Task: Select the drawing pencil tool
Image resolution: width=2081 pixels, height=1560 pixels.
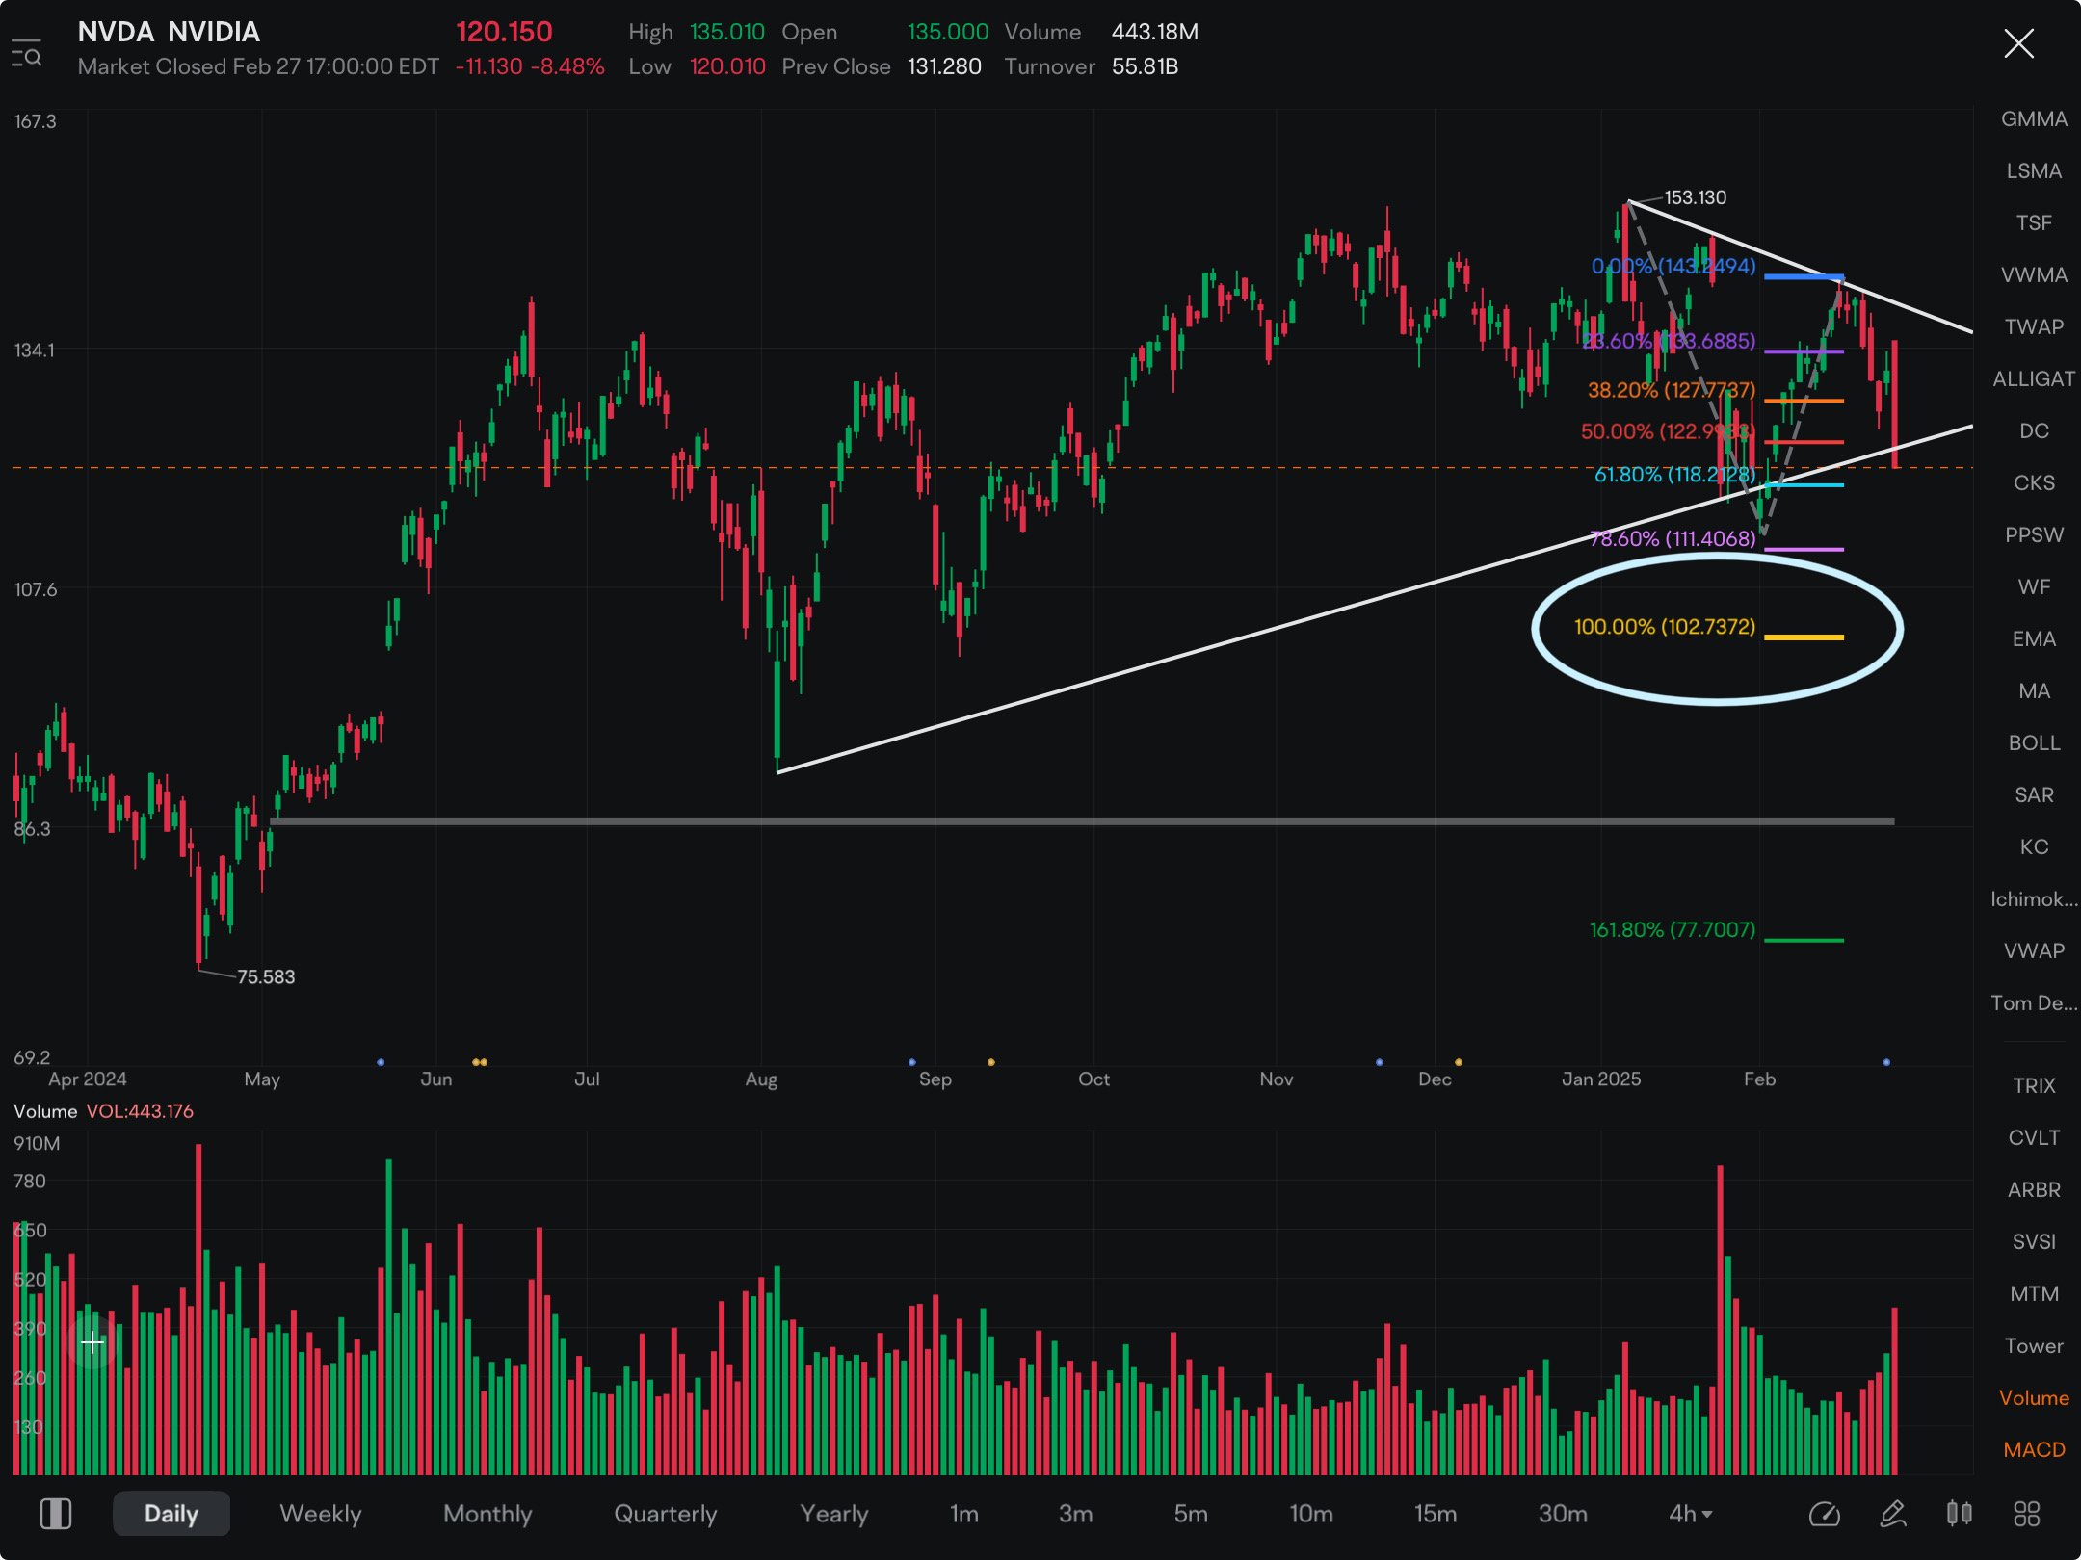Action: click(x=1892, y=1514)
